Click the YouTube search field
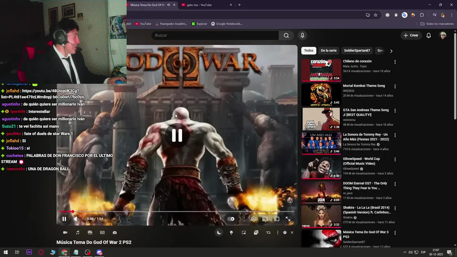Viewport: 457px width, 257px height. [x=215, y=35]
